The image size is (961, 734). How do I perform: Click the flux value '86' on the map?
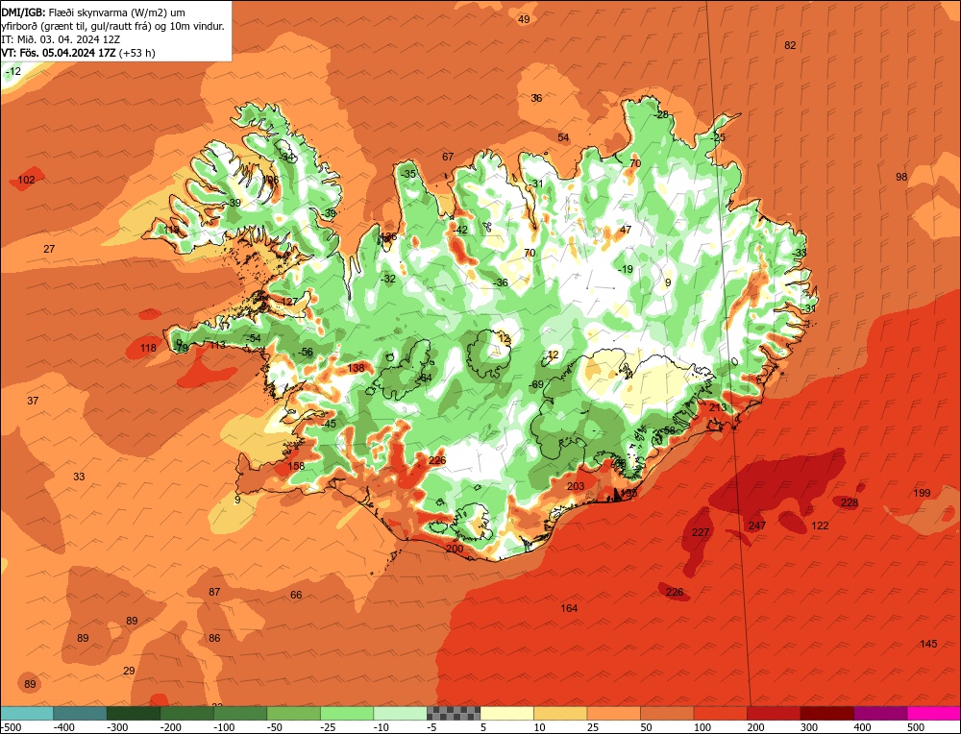214,639
